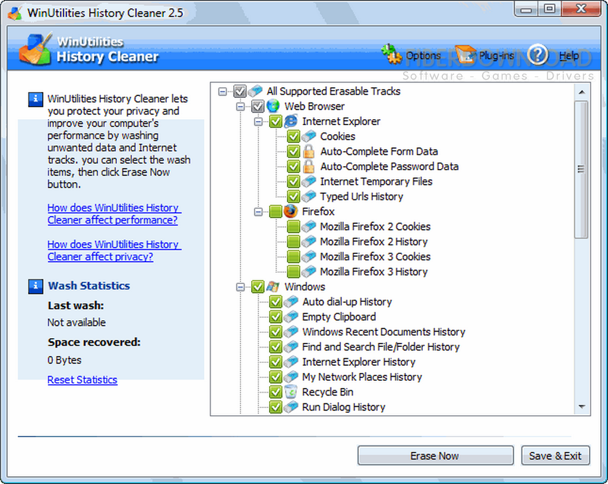Viewport: 608px width, 484px height.
Task: Select the My Network Places History item
Action: pos(362,377)
